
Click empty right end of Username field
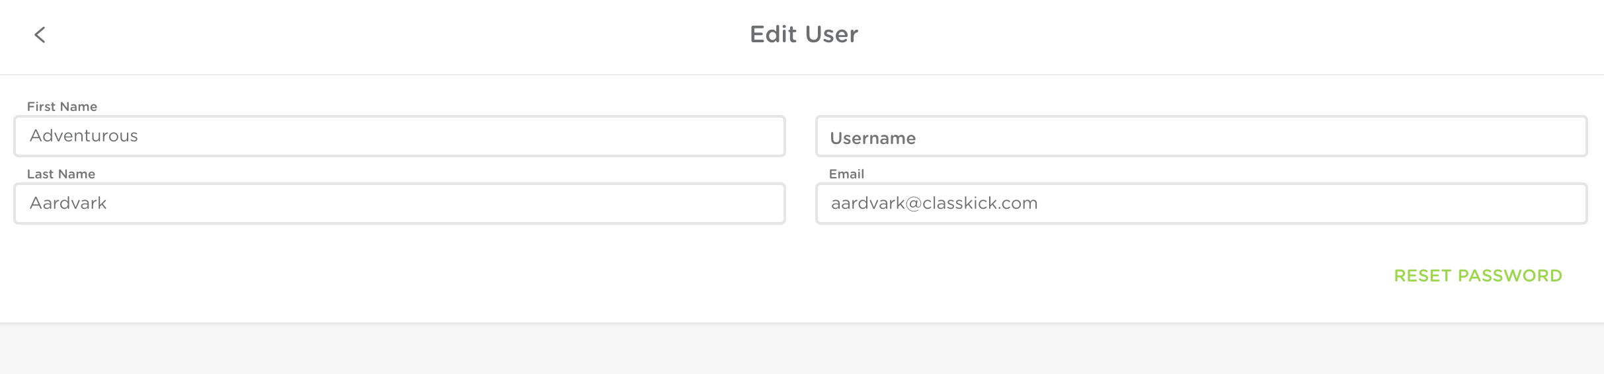[1521, 137]
